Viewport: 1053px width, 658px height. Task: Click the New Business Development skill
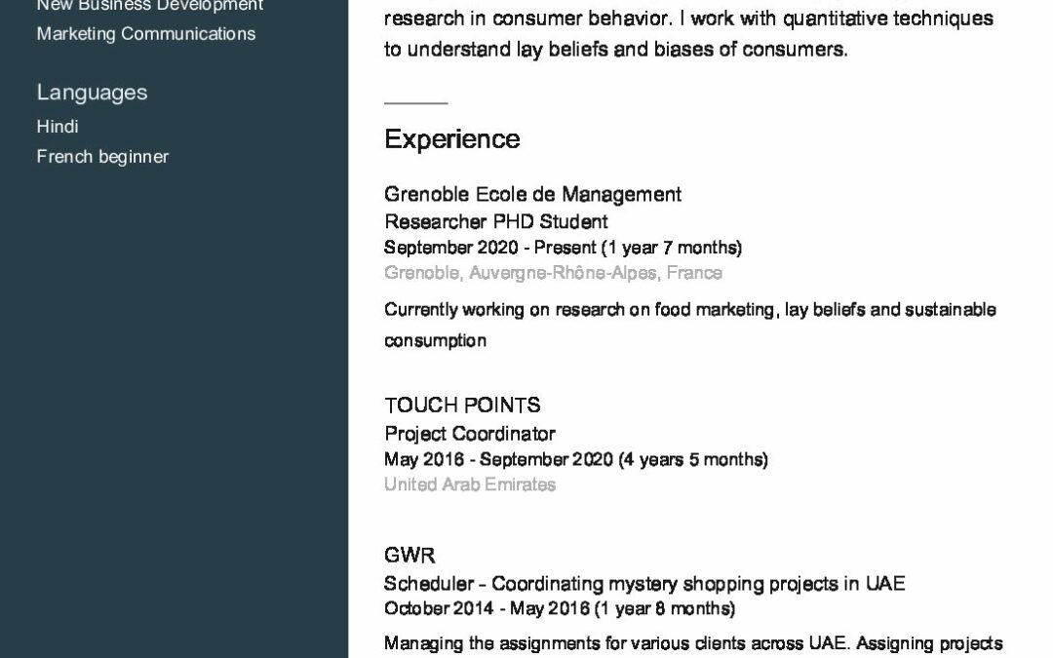[x=150, y=6]
